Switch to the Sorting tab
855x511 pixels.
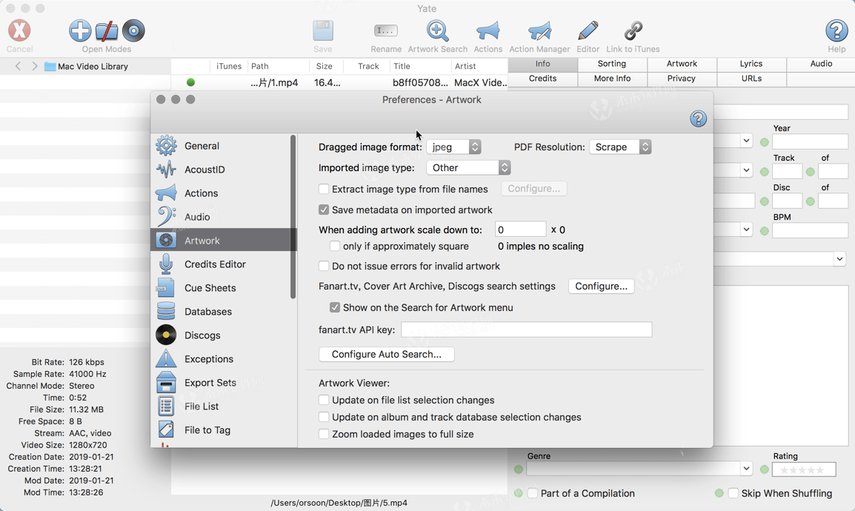click(x=612, y=64)
